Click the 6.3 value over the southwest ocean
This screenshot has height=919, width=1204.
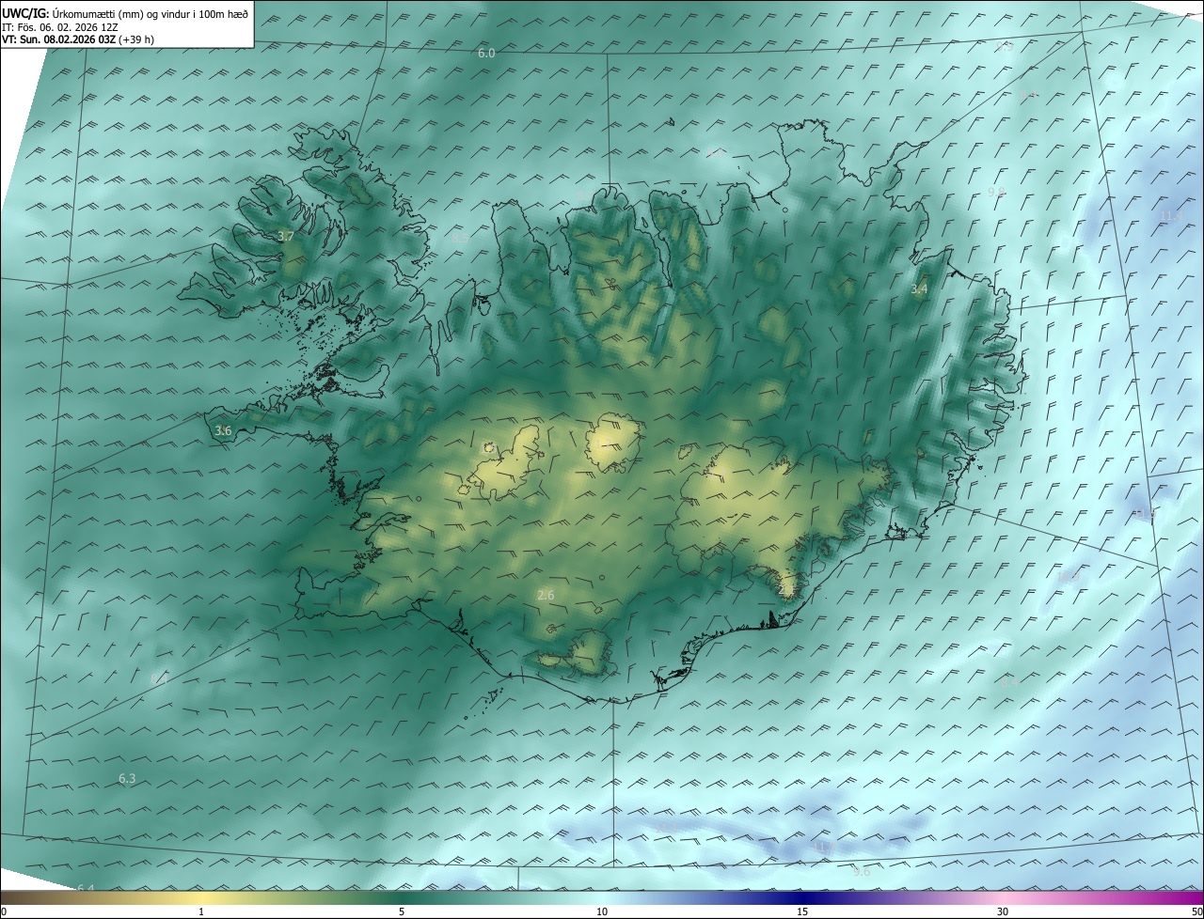click(x=127, y=778)
